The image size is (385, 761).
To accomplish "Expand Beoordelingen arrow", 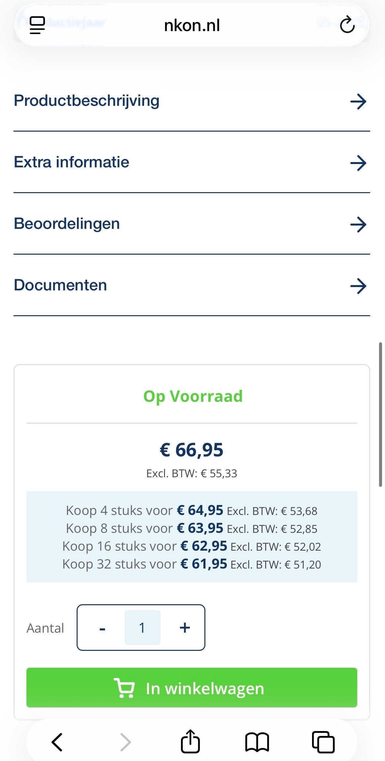I will tap(358, 225).
